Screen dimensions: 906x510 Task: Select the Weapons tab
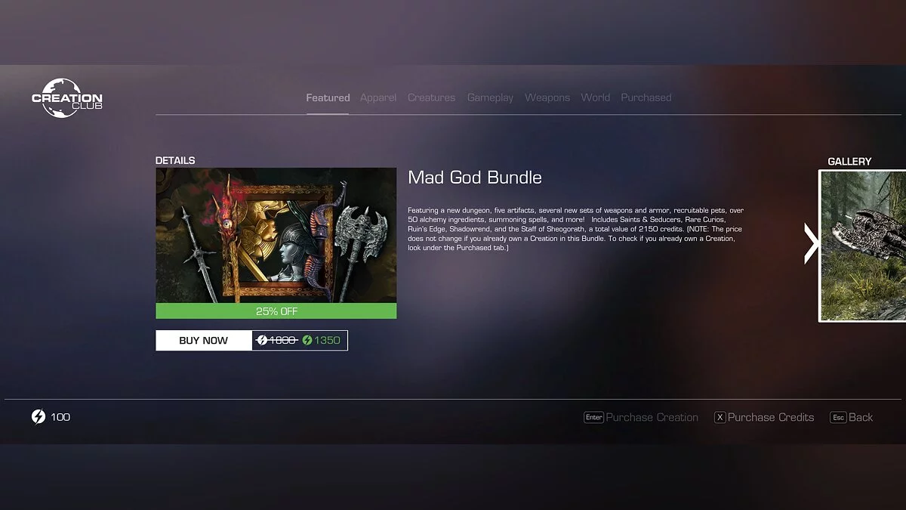(x=547, y=97)
